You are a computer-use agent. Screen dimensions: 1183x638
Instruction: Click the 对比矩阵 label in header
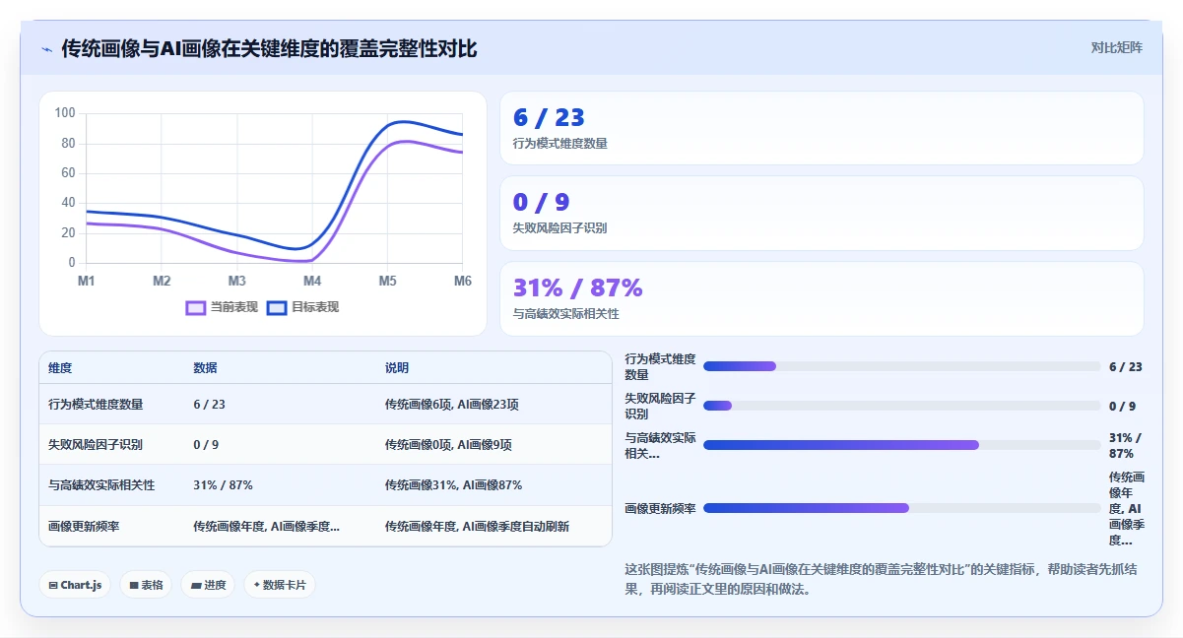[1117, 47]
